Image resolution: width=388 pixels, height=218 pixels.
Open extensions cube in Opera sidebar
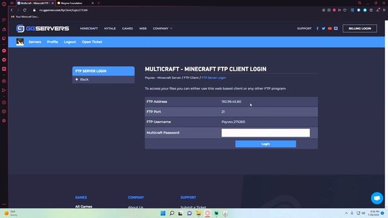4,111
